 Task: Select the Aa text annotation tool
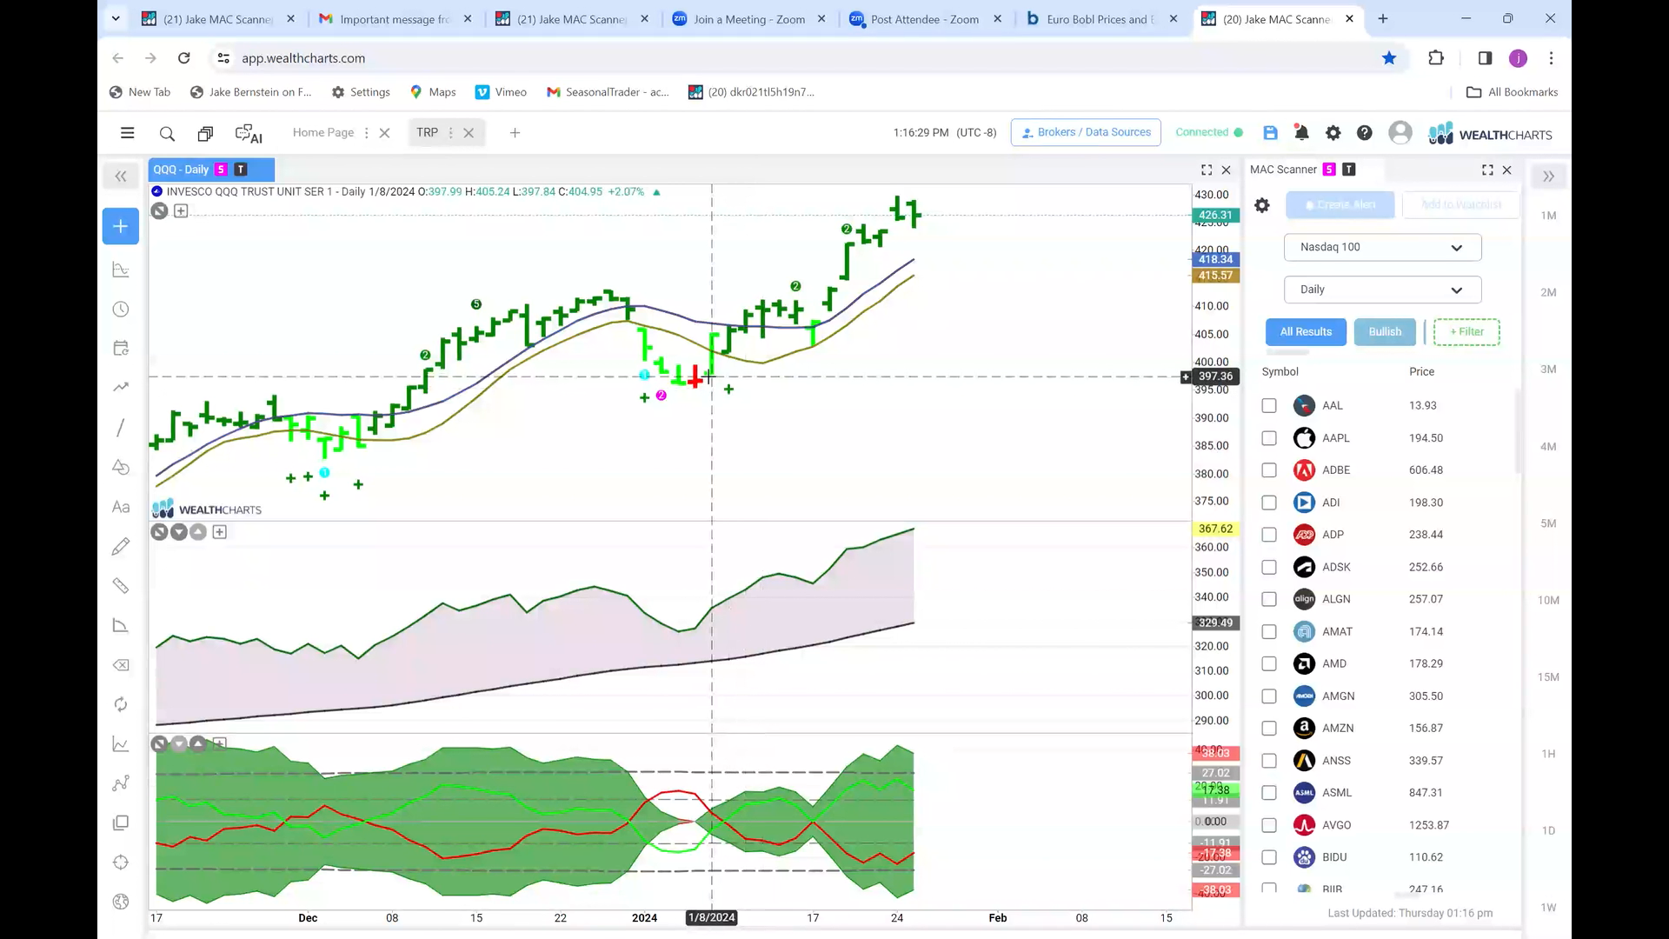121,507
